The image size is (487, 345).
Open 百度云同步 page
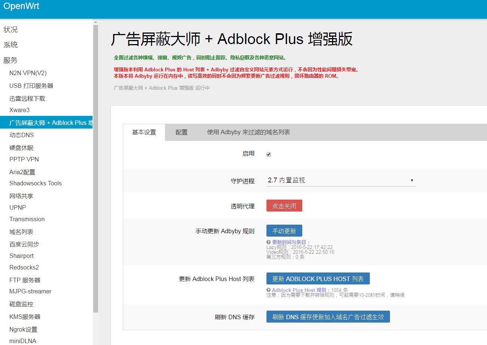[24, 244]
